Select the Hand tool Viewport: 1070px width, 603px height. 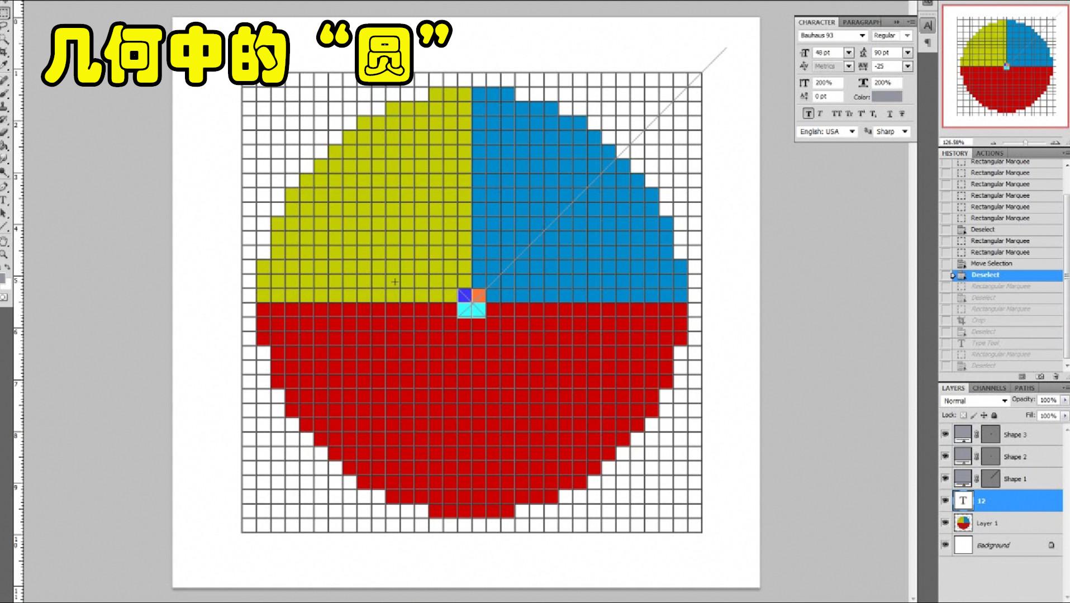(4, 241)
